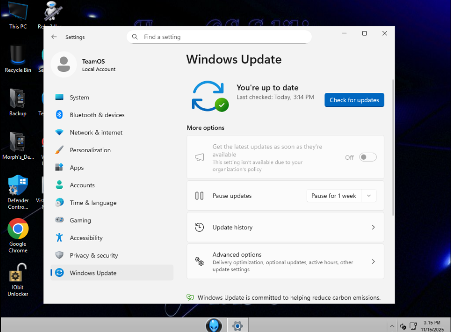
Task: Click the Pause for 1 week button
Action: [334, 196]
